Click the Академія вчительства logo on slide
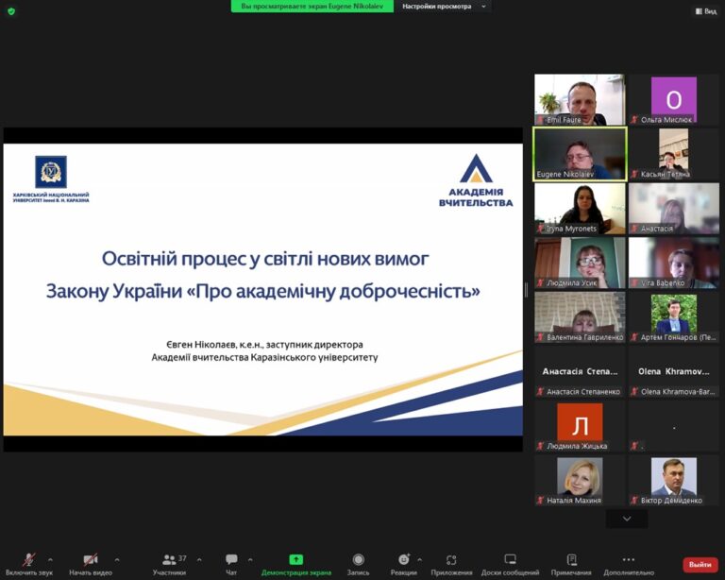This screenshot has height=580, width=725. click(476, 180)
